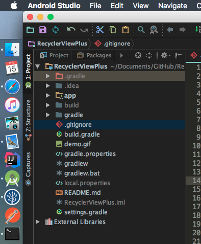Open the Edit menu
The width and height of the screenshot is (201, 244).
point(117,6)
